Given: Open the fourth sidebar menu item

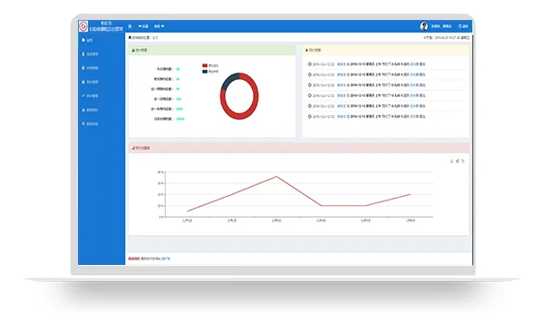Looking at the screenshot, I should click(x=90, y=82).
